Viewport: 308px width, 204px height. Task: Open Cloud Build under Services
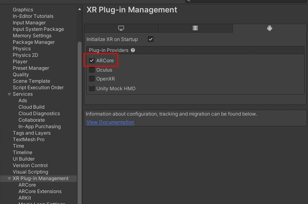(32, 107)
